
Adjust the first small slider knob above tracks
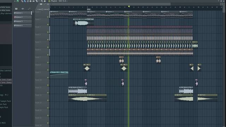coord(42,10)
